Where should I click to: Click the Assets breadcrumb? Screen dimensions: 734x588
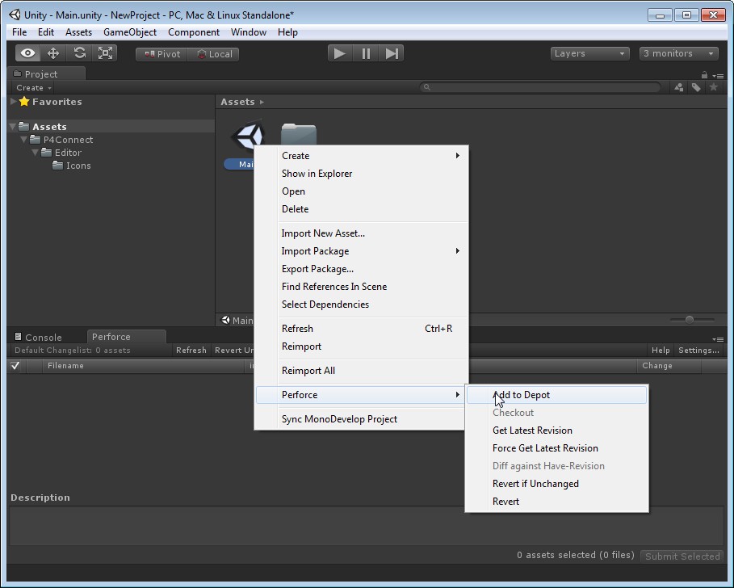tap(237, 102)
